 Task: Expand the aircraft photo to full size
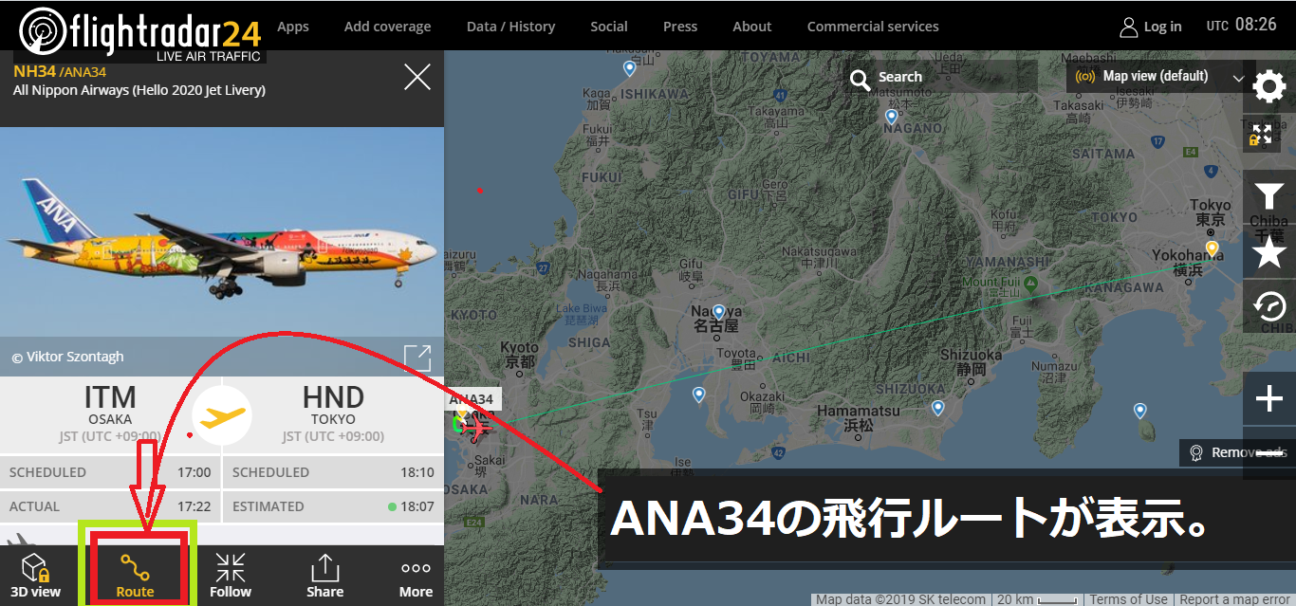point(417,358)
